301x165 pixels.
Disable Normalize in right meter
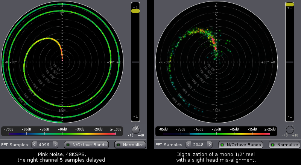pyautogui.click(x=284, y=145)
